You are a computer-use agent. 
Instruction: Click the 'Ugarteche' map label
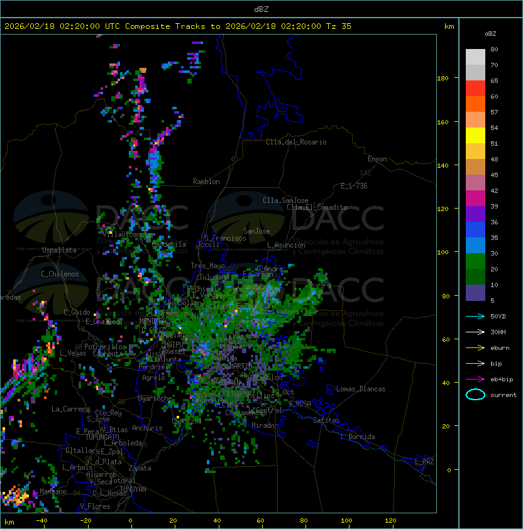tap(155, 398)
